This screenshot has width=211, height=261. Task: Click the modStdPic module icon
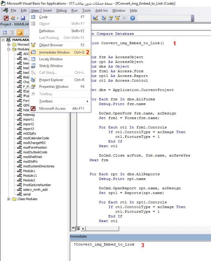[19, 161]
